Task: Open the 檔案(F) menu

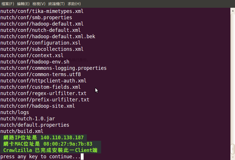Action: (8, 4)
